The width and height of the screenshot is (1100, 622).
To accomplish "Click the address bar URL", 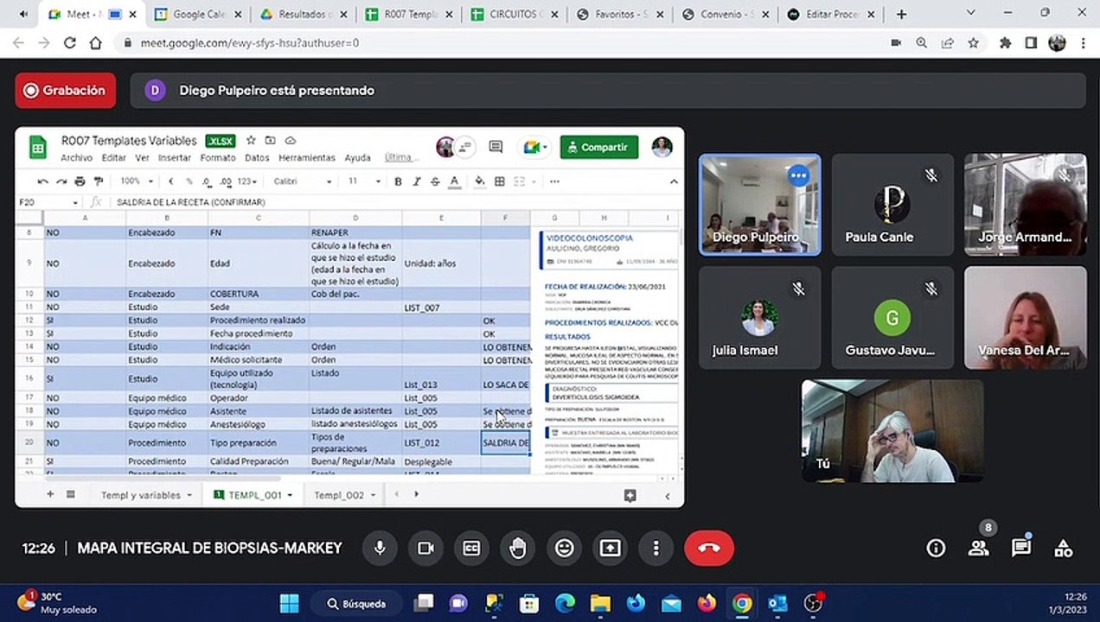I will coord(249,42).
